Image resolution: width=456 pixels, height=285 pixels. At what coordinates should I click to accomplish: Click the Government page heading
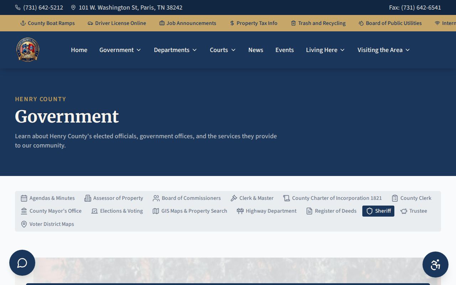pyautogui.click(x=67, y=116)
